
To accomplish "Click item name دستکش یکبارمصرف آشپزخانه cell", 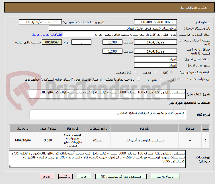I will (x=144, y=140).
